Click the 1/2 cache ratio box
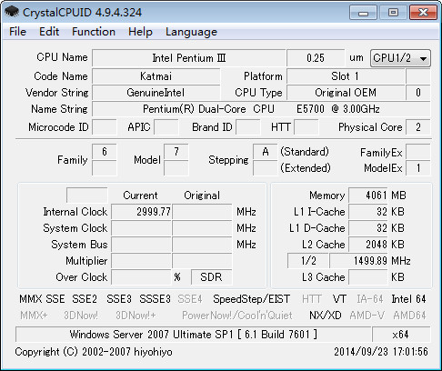This screenshot has width=442, height=371. (308, 261)
